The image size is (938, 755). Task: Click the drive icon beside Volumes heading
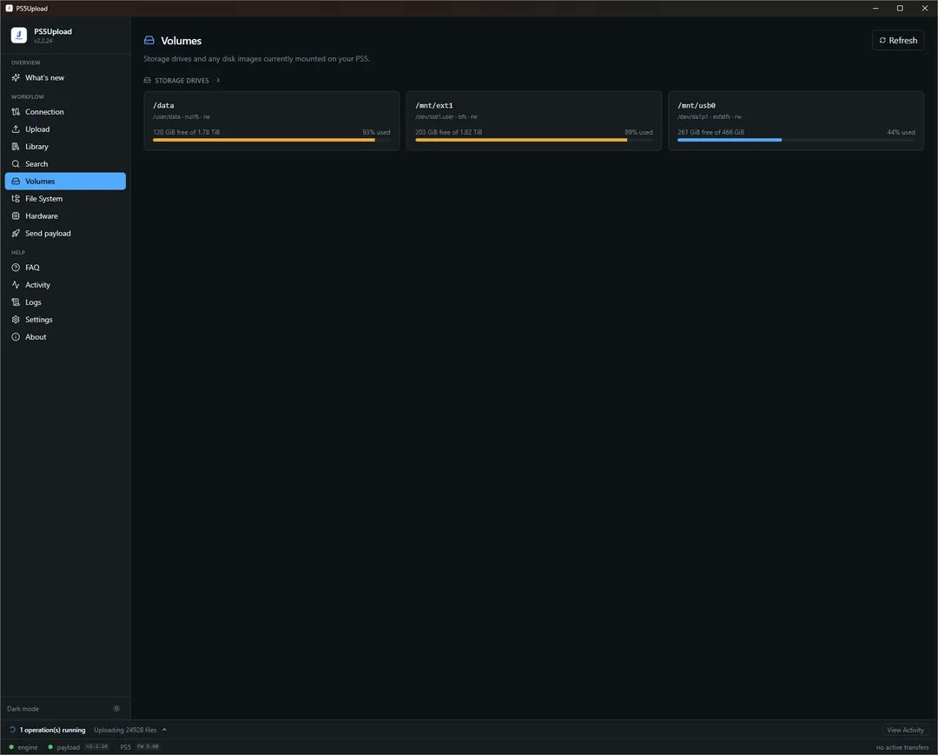point(149,41)
